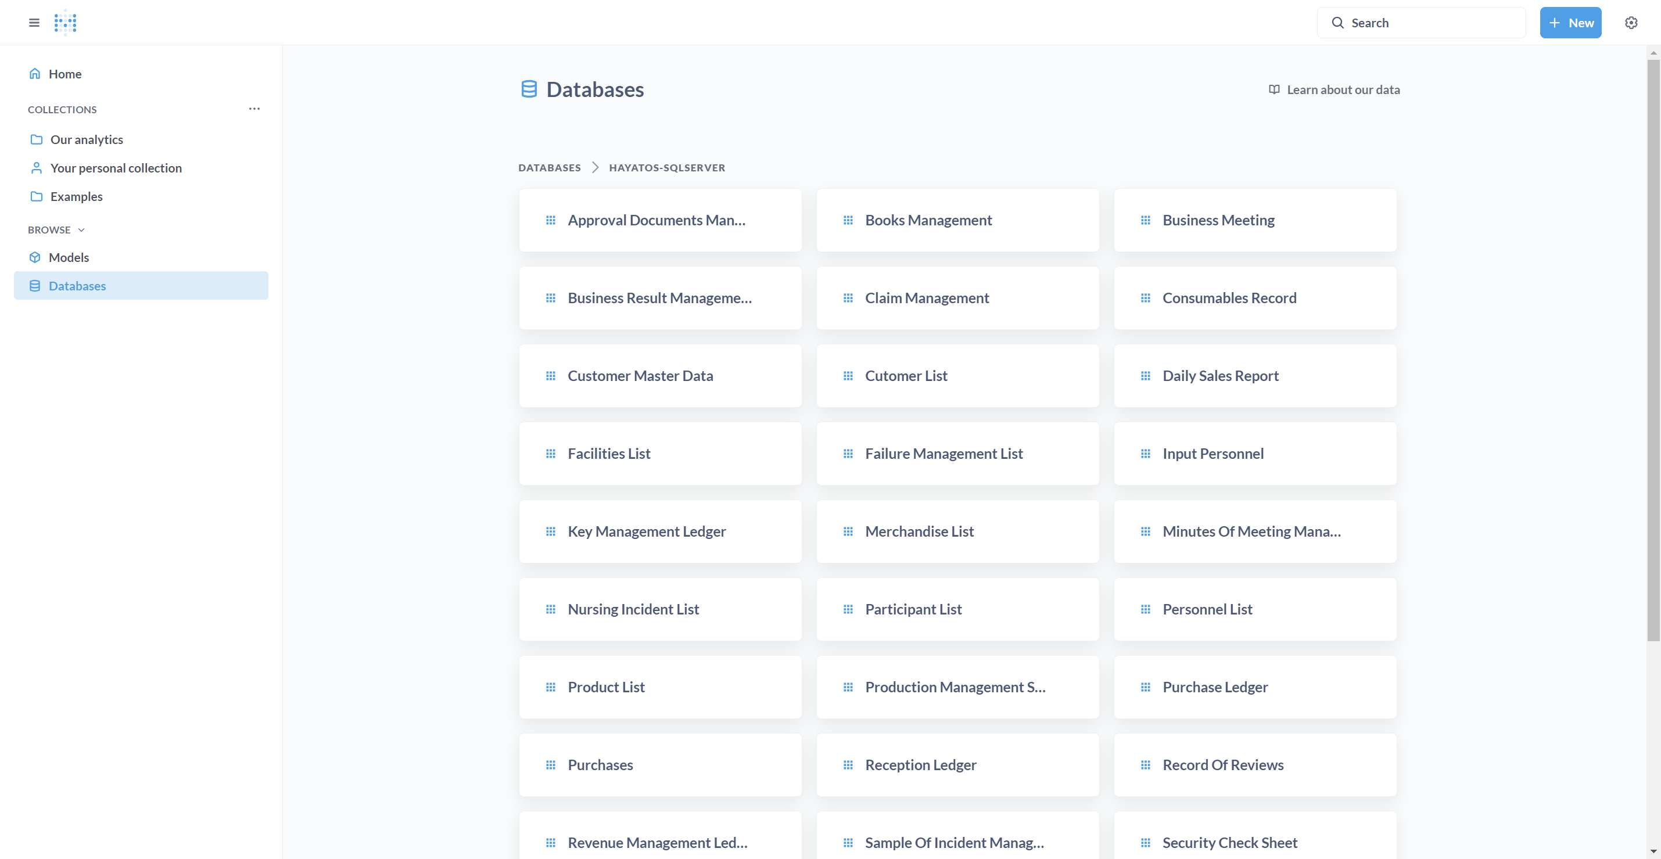Click the table grid icon of Books Management
1661x859 pixels.
click(x=848, y=220)
